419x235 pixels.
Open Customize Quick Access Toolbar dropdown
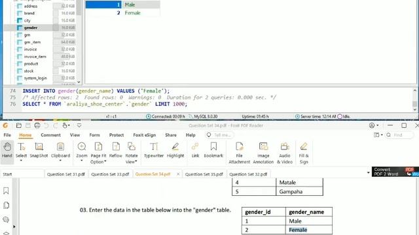click(x=79, y=125)
